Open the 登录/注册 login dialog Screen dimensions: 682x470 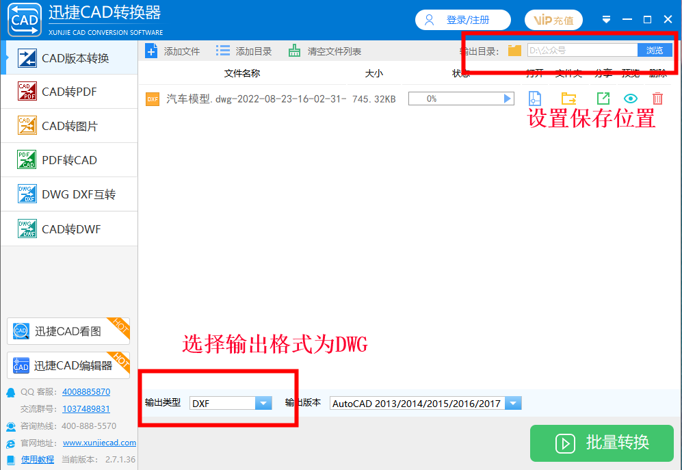462,20
